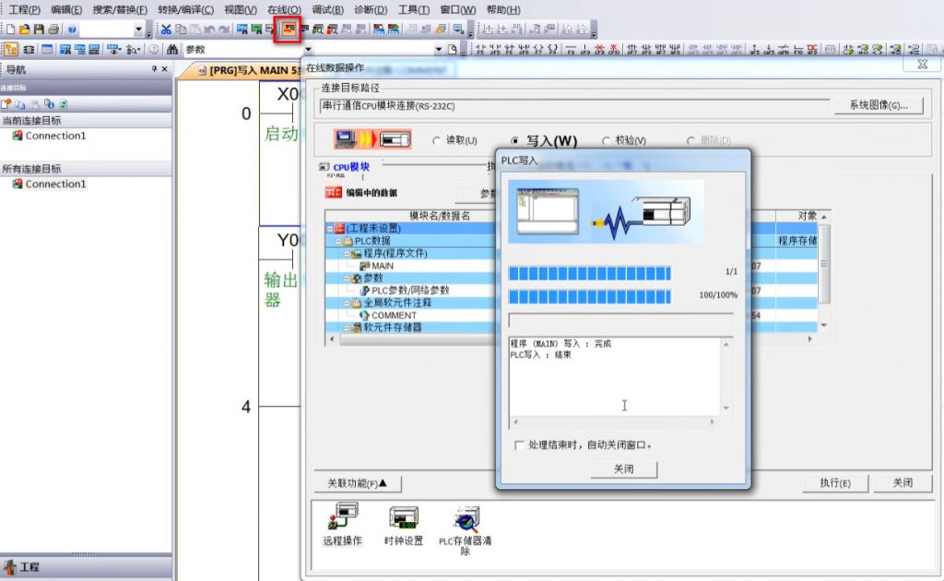Select the Write (写入) radio button

pyautogui.click(x=514, y=141)
